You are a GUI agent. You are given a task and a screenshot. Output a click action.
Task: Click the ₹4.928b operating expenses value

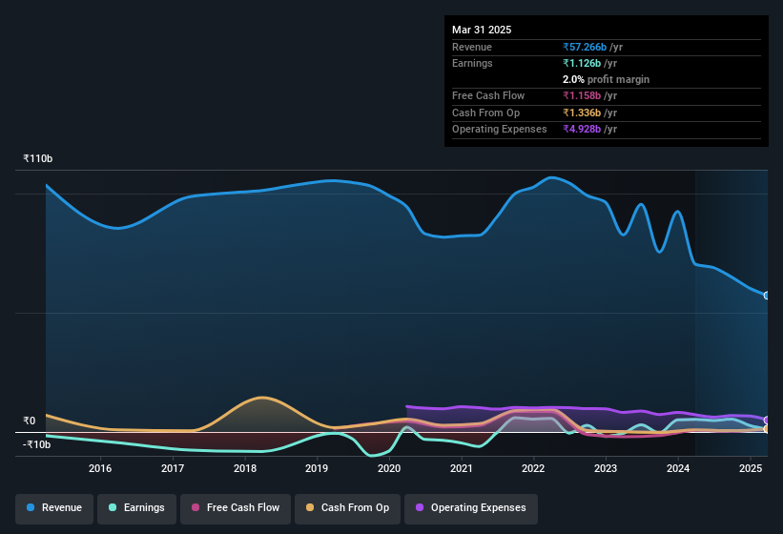coord(582,130)
